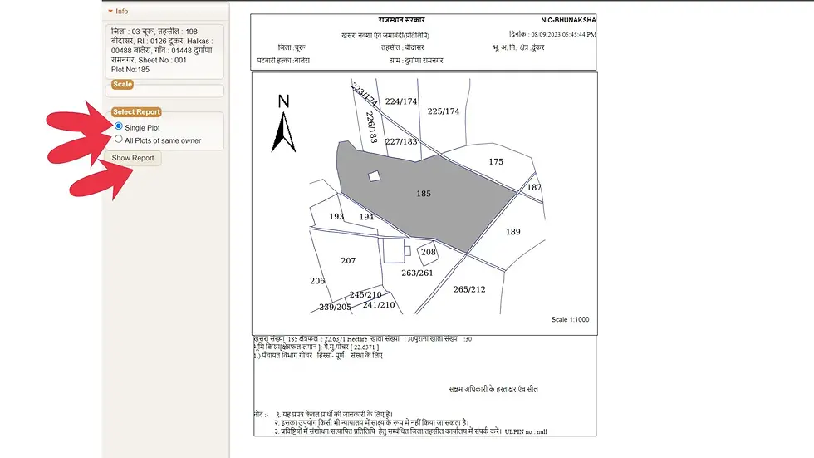Viewport: 814px width, 458px height.
Task: Click the Sheet No : 001 info text
Action: [x=162, y=60]
